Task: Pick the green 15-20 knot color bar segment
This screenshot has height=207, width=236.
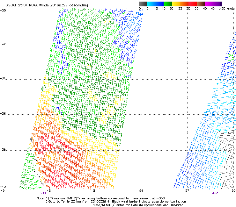Action: pyautogui.click(x=168, y=4)
